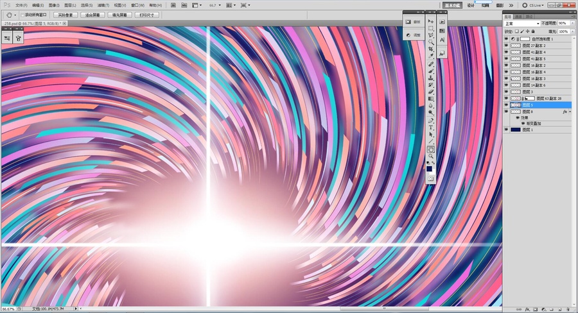Hide the 自然饱和度 1 adjustment layer
Screen dimensions: 578x313
(x=506, y=38)
